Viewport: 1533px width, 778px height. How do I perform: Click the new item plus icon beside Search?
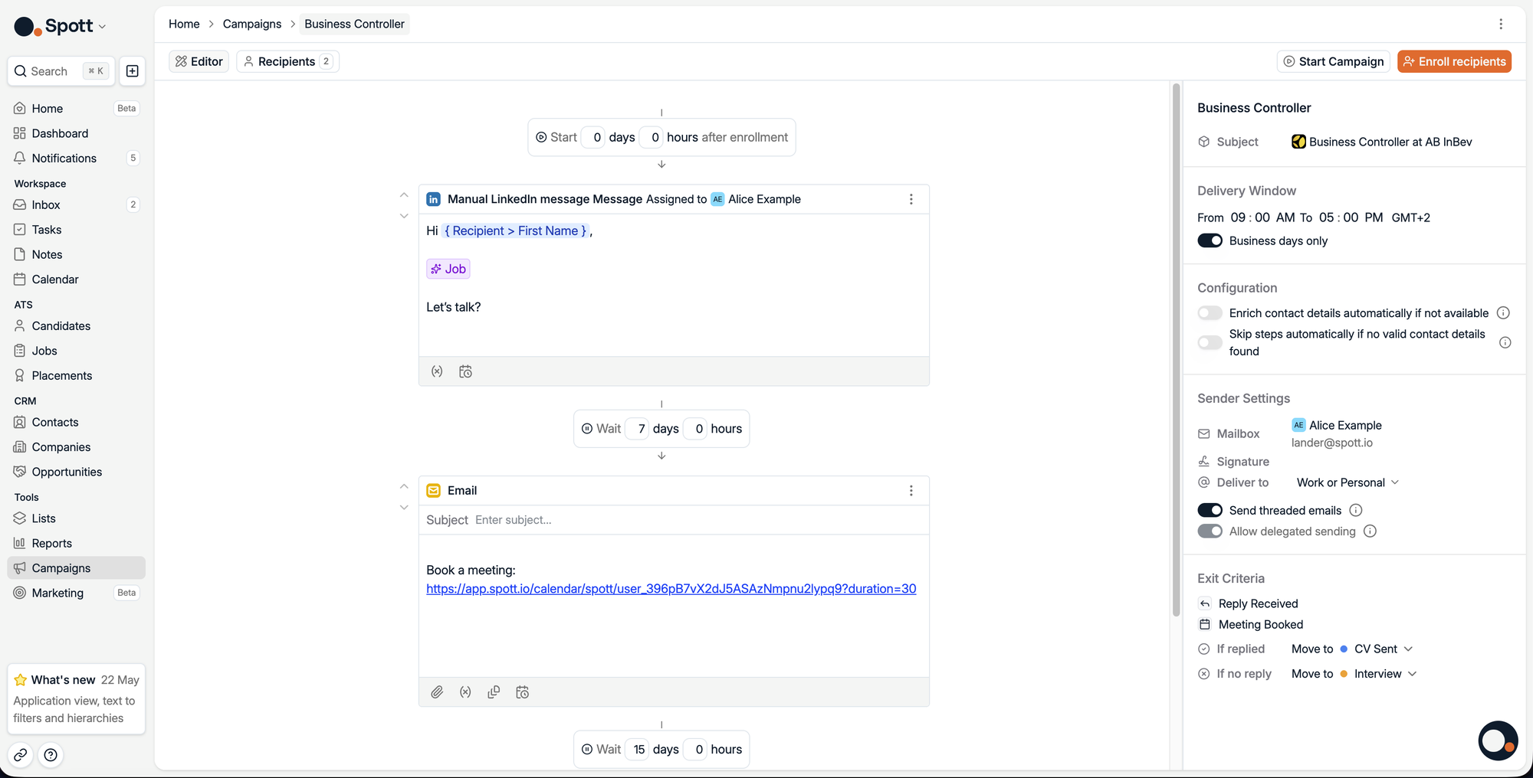click(132, 71)
